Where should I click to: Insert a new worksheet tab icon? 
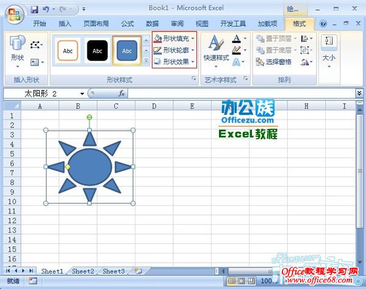point(138,271)
